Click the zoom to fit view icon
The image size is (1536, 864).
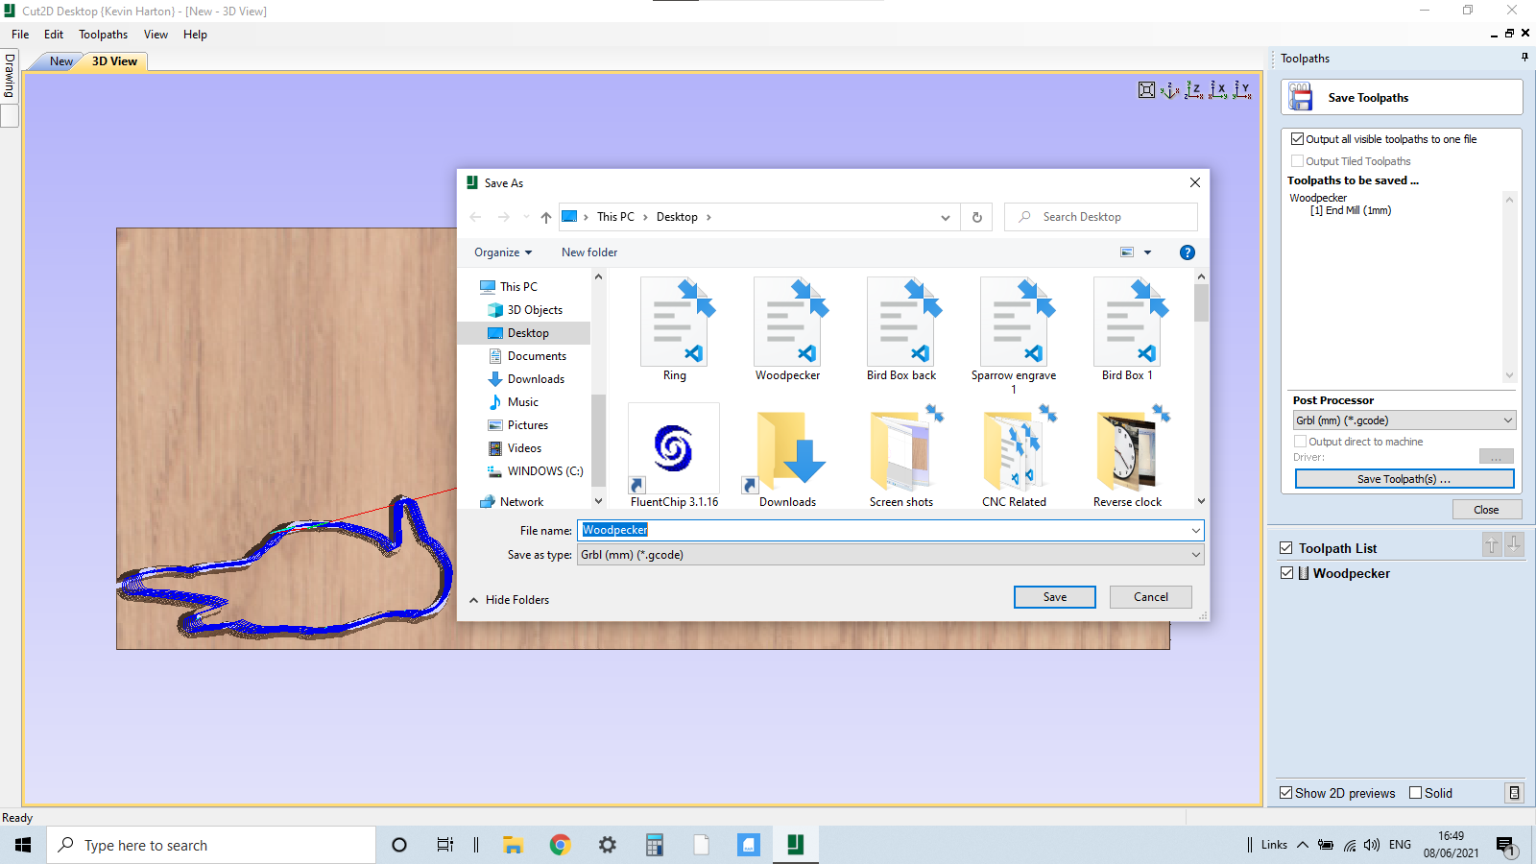1146,89
